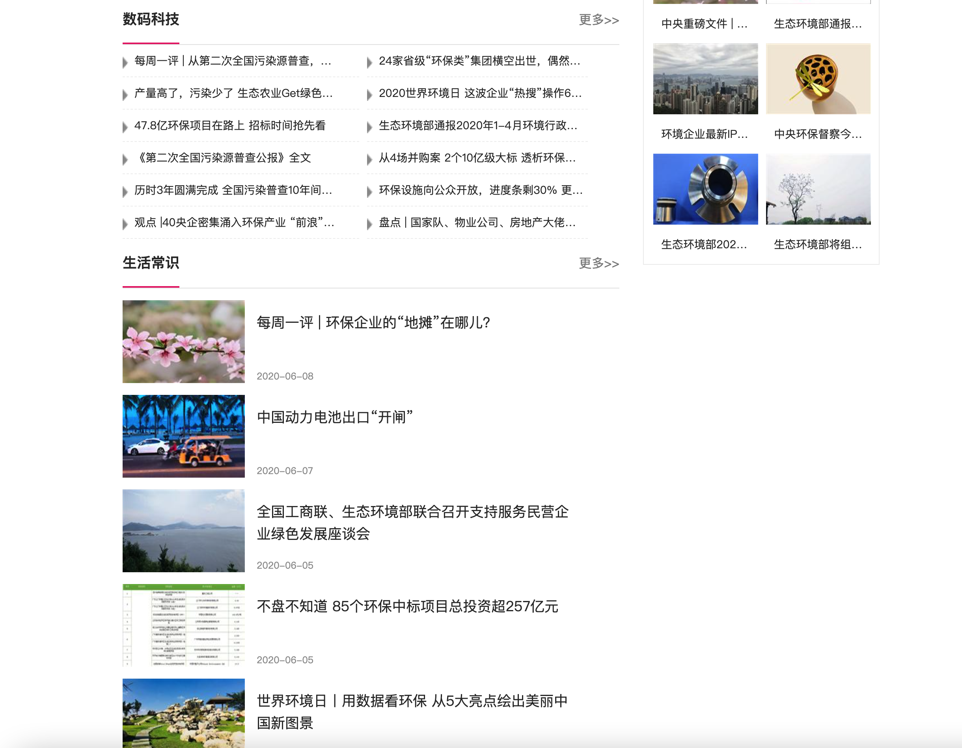Open headline 全国工商联、生态环境部联合召开支持服务民营企业
This screenshot has height=748, width=962.
click(x=413, y=523)
